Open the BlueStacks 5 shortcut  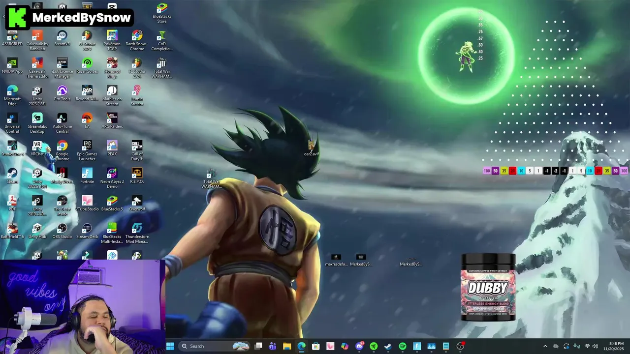tap(112, 204)
